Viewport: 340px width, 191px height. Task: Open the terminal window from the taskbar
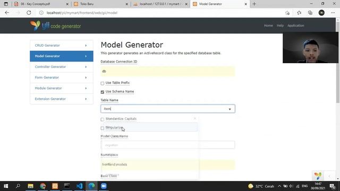pyautogui.click(x=67, y=186)
